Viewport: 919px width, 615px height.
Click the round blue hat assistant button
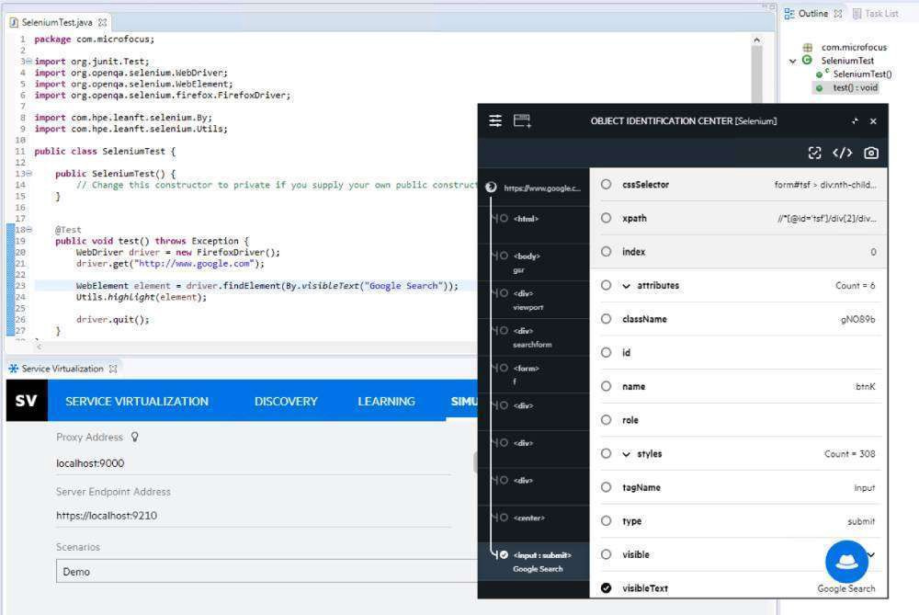(846, 562)
